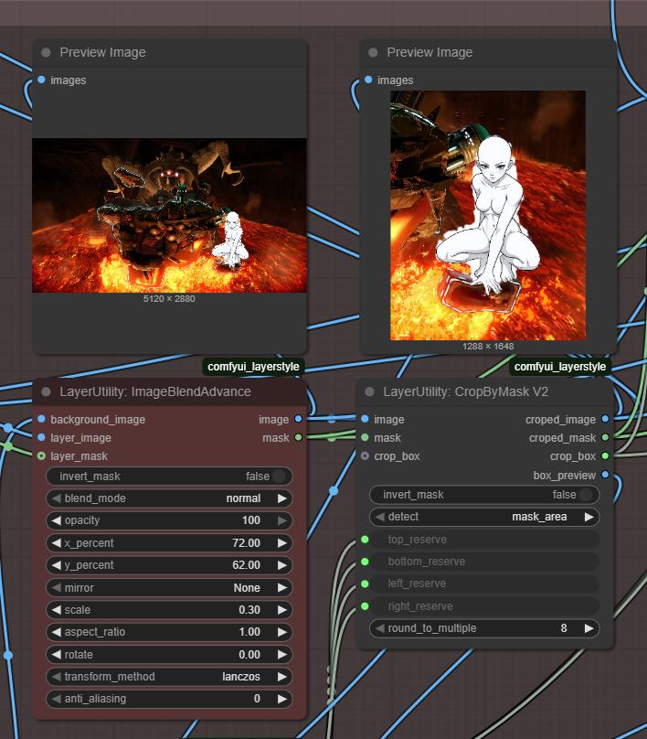
Task: Click the top_reserve input port dot
Action: 365,540
